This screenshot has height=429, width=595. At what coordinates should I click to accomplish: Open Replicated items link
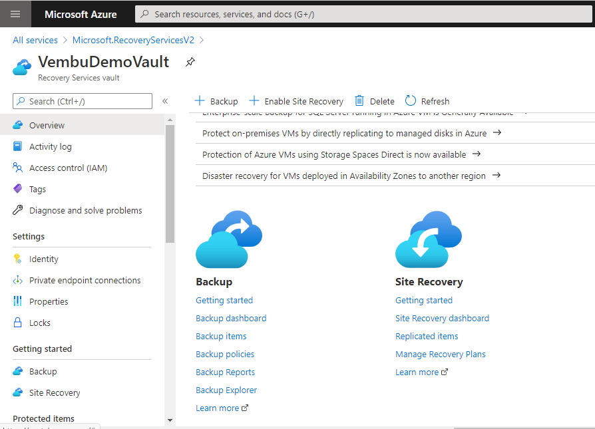click(427, 337)
